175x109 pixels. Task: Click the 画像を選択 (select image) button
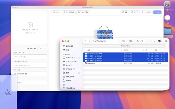32,48
